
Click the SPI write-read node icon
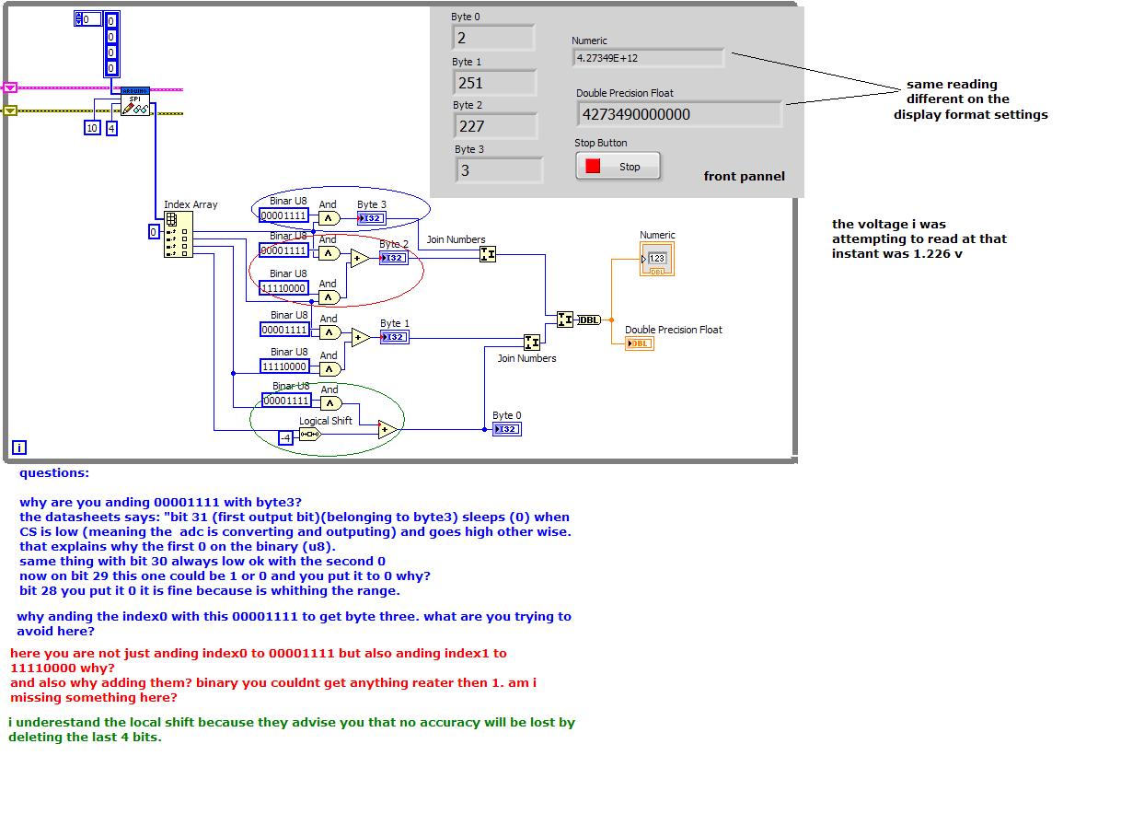point(135,102)
